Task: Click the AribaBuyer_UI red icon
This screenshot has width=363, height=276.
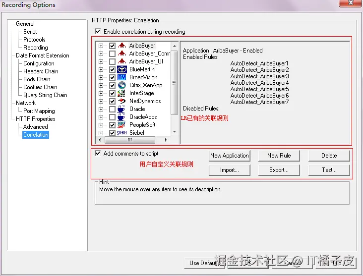Action: 122,61
